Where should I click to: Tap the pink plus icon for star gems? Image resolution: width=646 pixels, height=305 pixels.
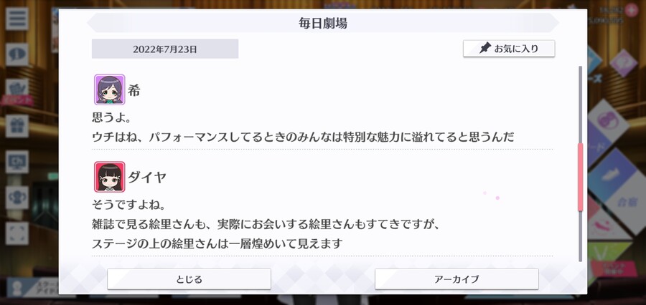coord(631,10)
